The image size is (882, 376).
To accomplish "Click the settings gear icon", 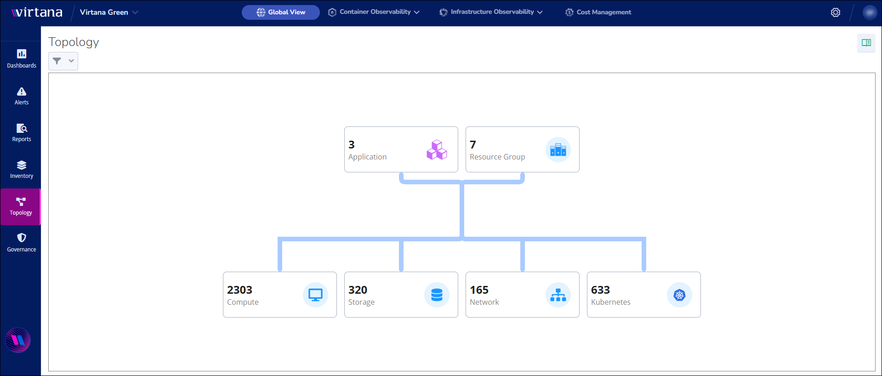I will click(x=835, y=12).
